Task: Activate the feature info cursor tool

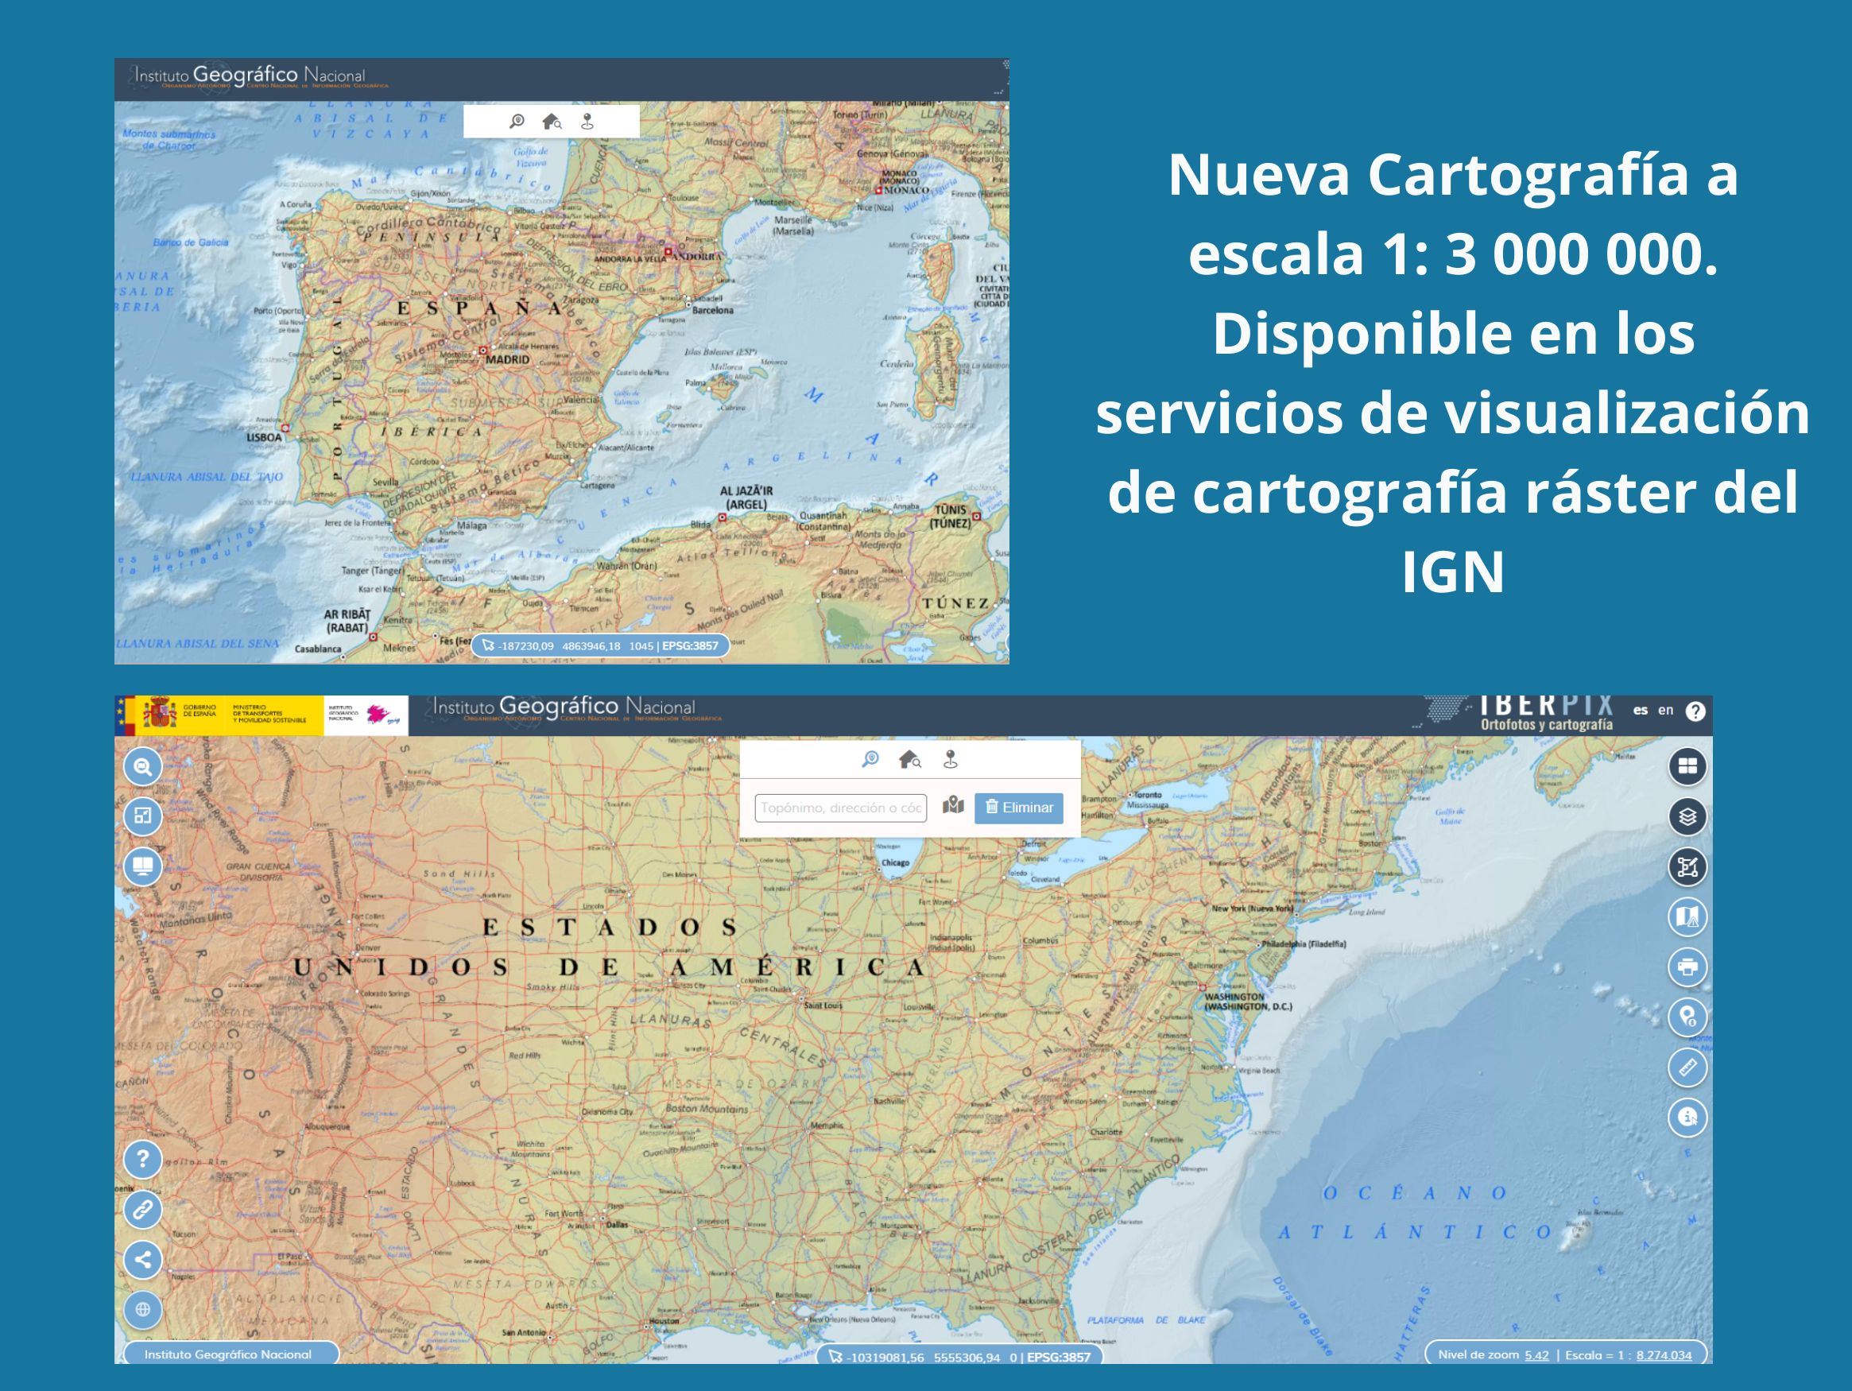Action: [x=1687, y=1117]
